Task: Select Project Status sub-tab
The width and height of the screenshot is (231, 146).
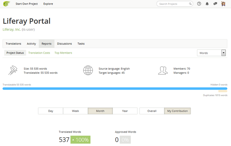Action: point(15,53)
